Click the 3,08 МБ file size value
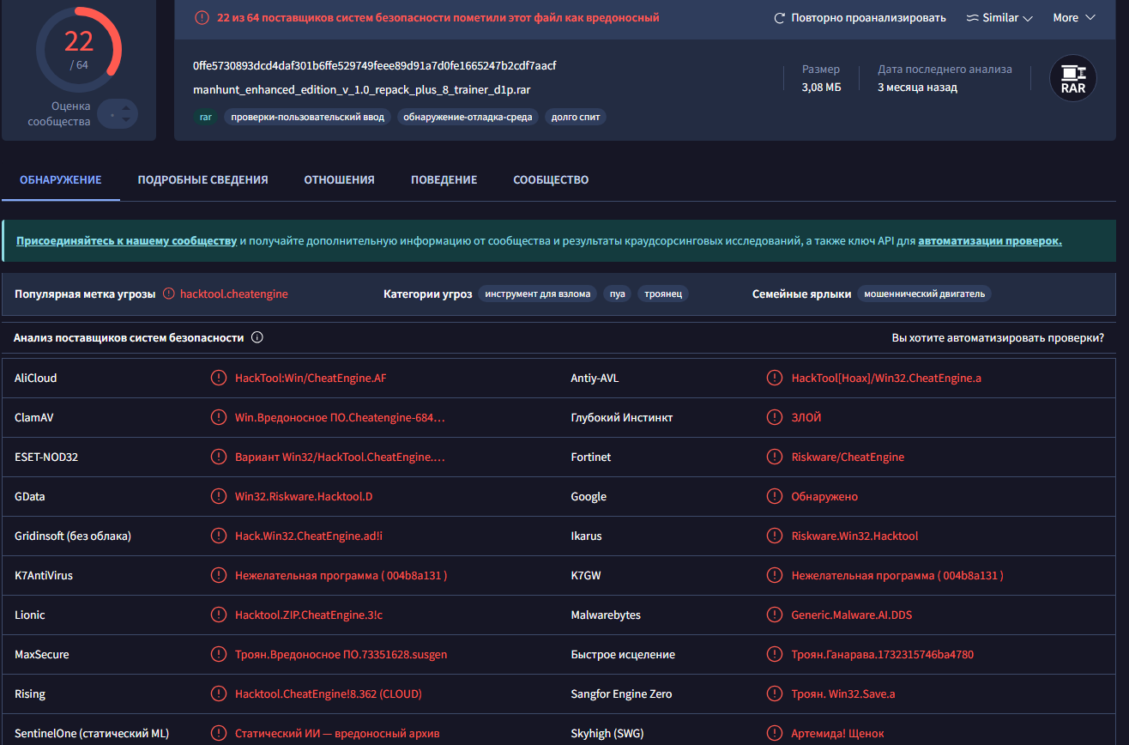Screen dimensions: 1129x745 click(x=821, y=87)
